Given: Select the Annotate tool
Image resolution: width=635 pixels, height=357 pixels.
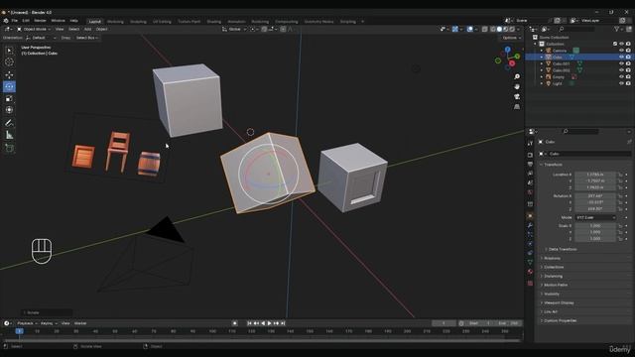Looking at the screenshot, I should (9, 123).
